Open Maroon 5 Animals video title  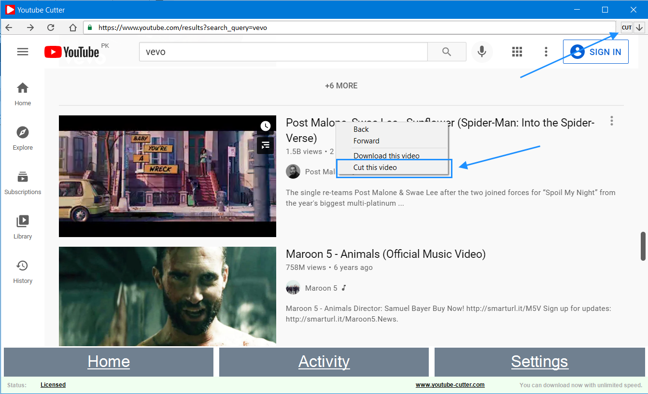(x=386, y=254)
